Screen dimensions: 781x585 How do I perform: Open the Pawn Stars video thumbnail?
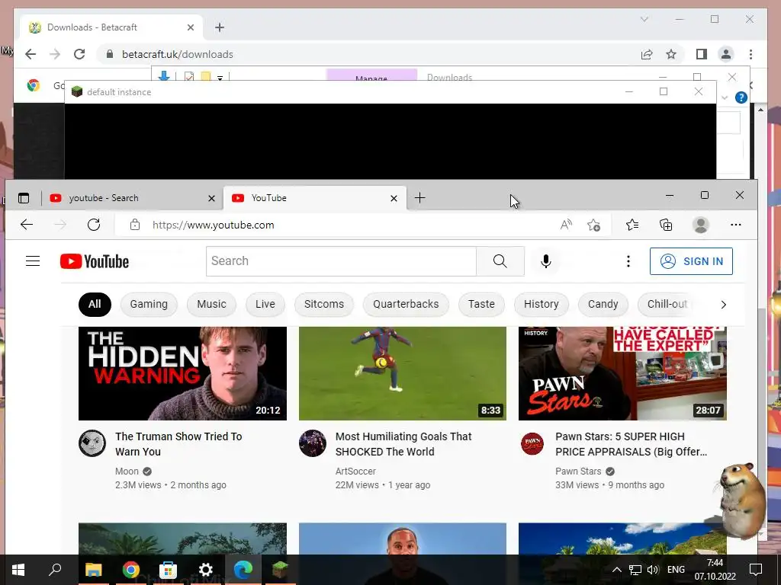622,373
